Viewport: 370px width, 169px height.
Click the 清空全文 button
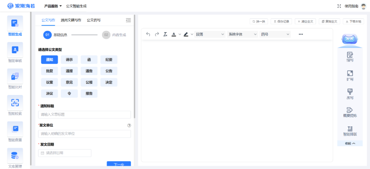click(x=305, y=22)
